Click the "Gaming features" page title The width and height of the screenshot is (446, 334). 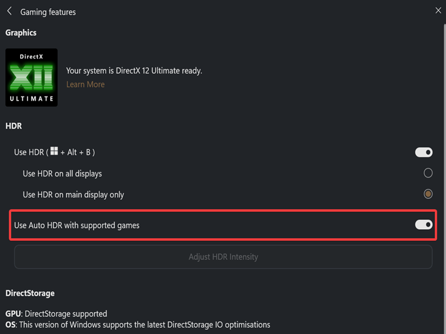[48, 12]
